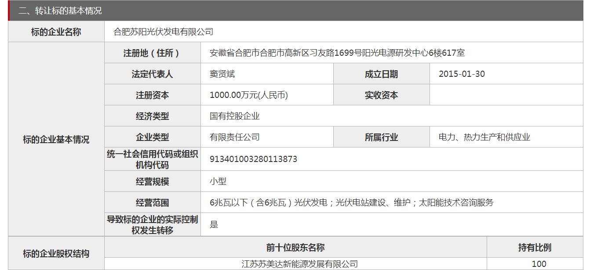Viewport: 590px width, 270px height.
Task: Click the 是 value for control transfer
Action: pos(214,225)
